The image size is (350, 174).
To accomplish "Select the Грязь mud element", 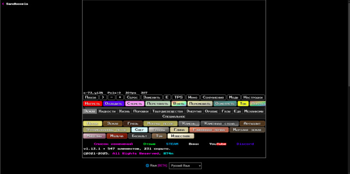I will (x=133, y=124).
